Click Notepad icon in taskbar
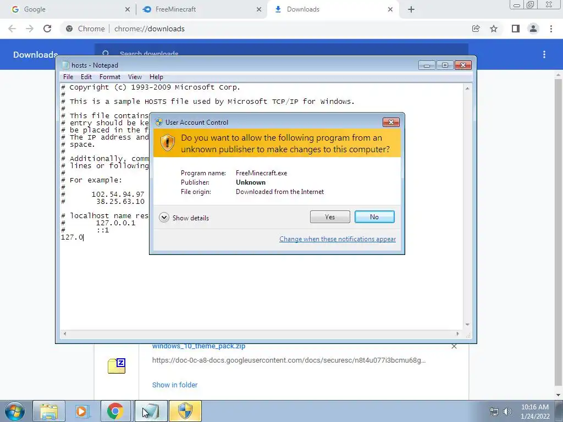Image resolution: width=563 pixels, height=422 pixels. (x=151, y=411)
